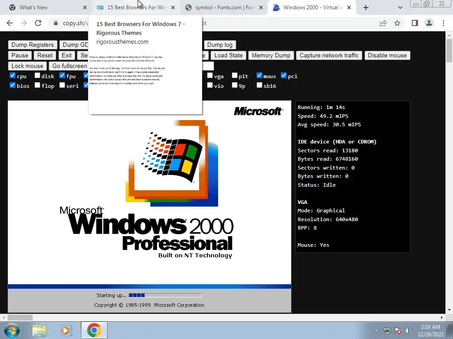Click the volume speaker tray icon
This screenshot has width=453, height=339.
[408, 331]
